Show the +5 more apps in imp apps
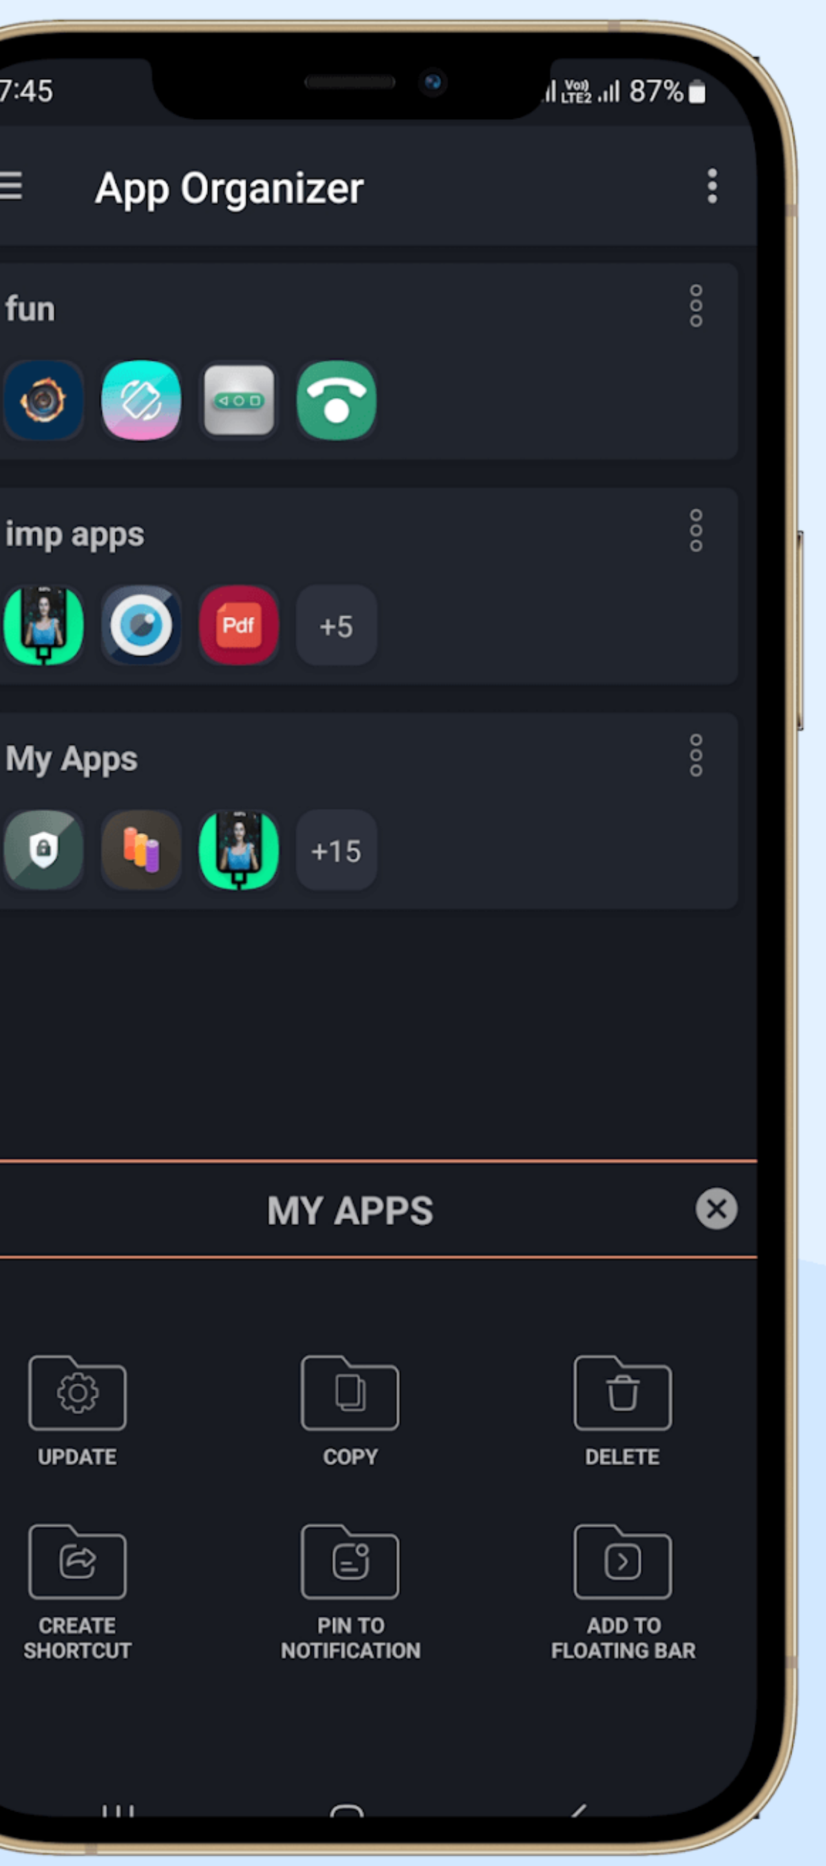This screenshot has width=826, height=1866. (x=336, y=625)
